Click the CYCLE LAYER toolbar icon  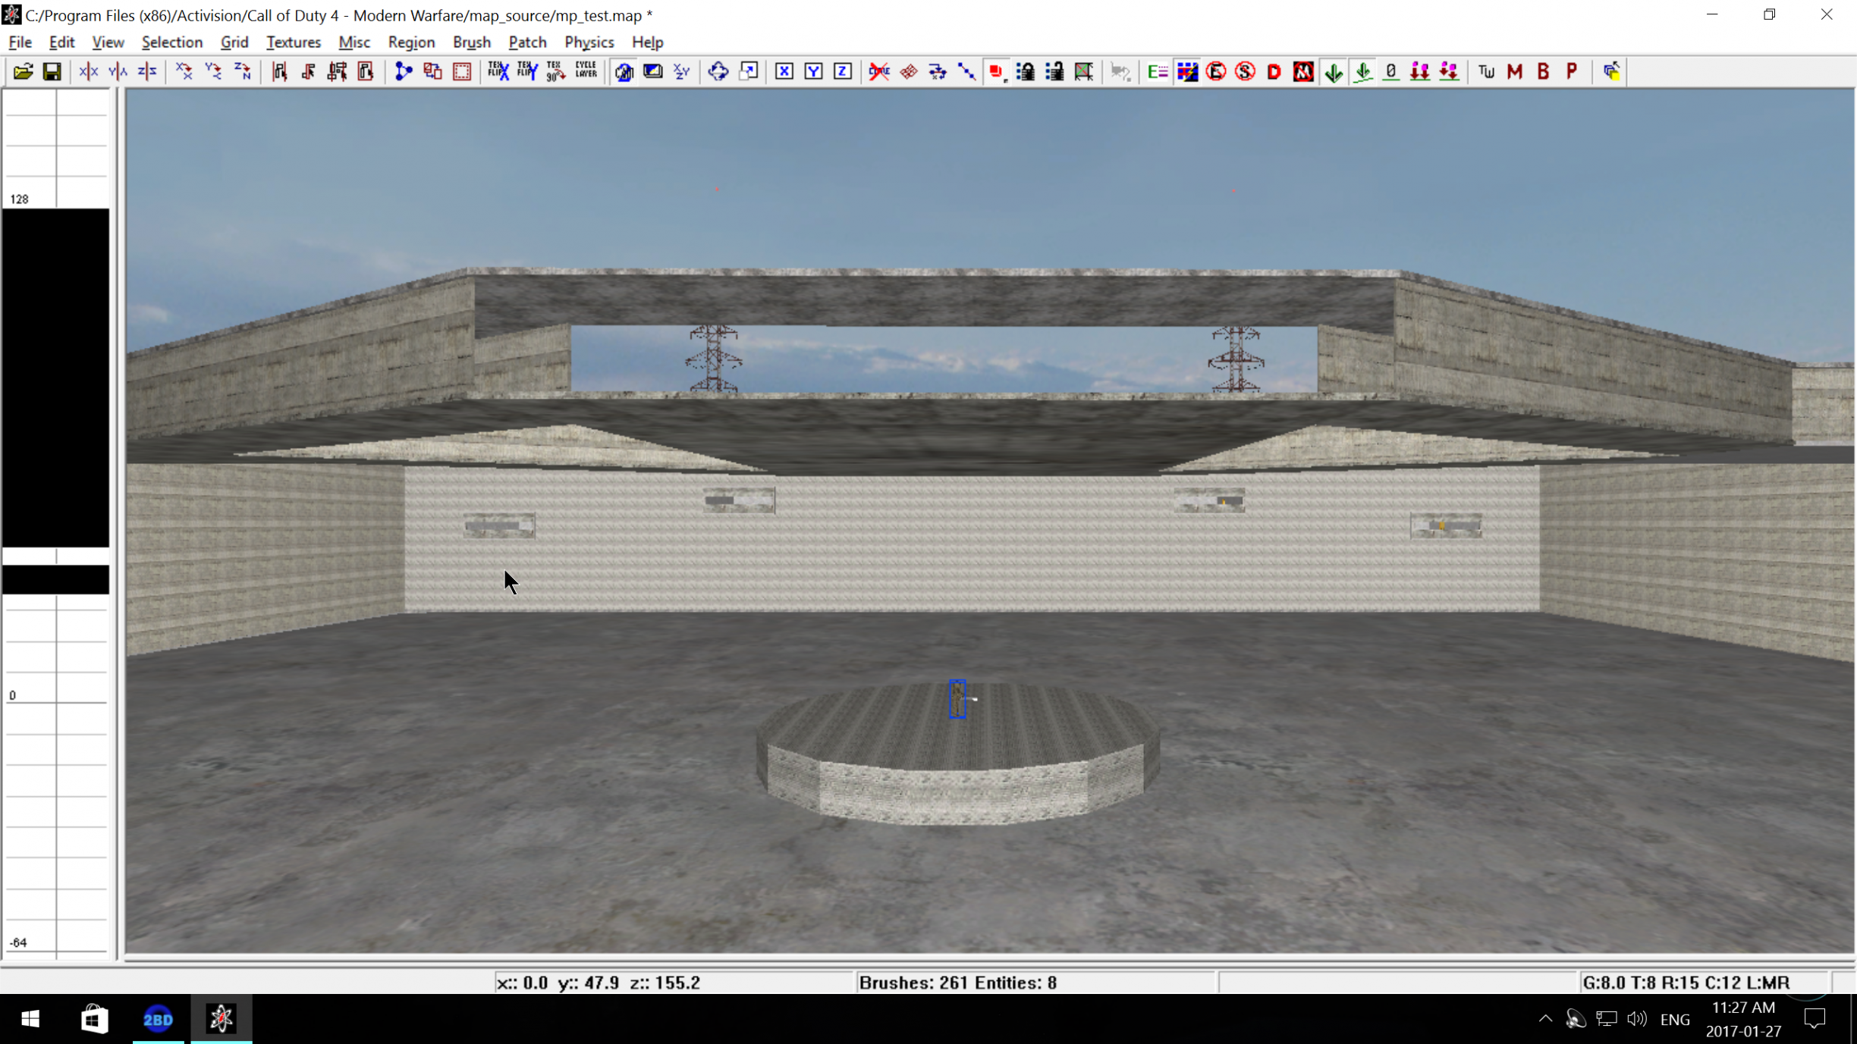(586, 71)
